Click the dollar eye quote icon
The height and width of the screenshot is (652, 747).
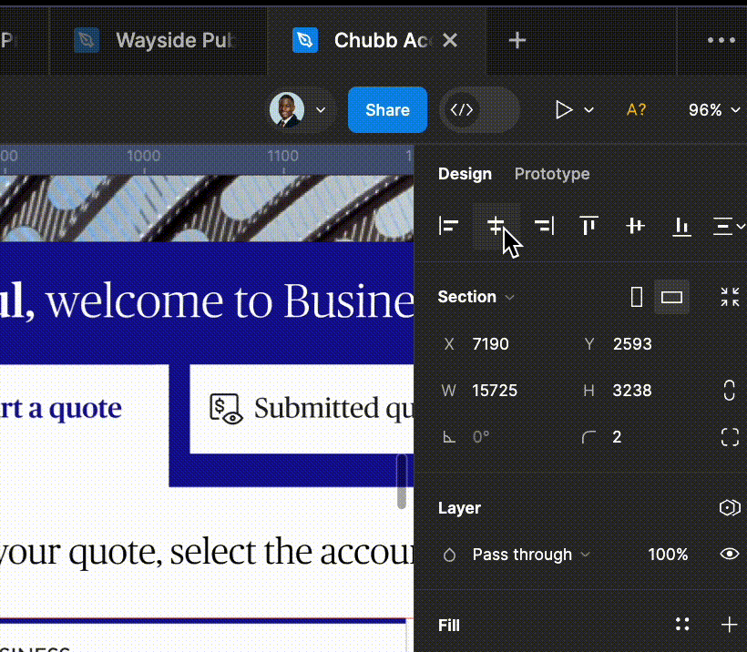[x=226, y=409]
